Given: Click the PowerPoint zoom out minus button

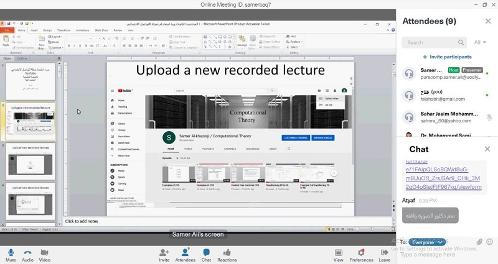Looking at the screenshot, I should tap(357, 229).
